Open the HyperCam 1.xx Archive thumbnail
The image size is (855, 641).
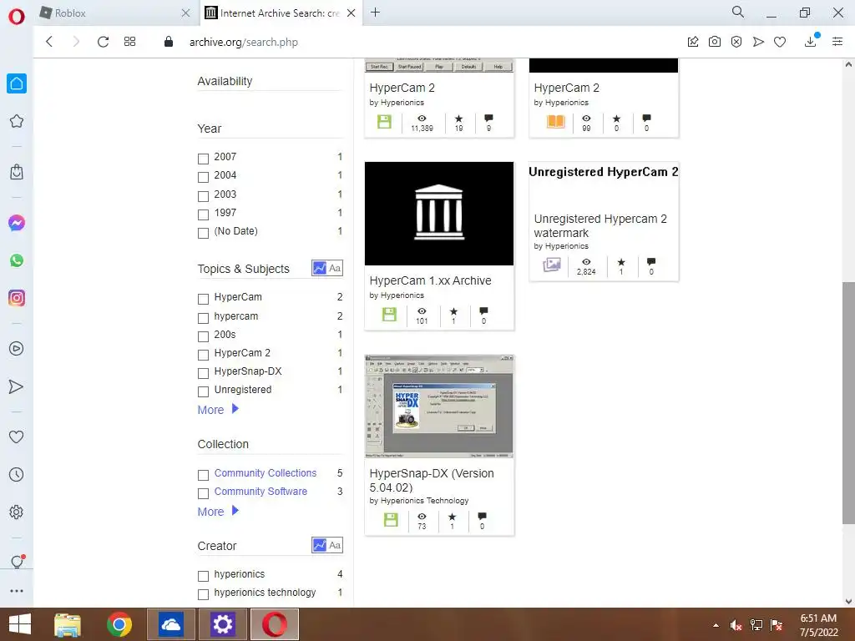point(439,214)
